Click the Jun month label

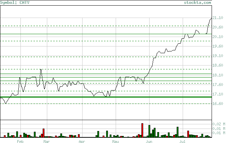click(149, 142)
